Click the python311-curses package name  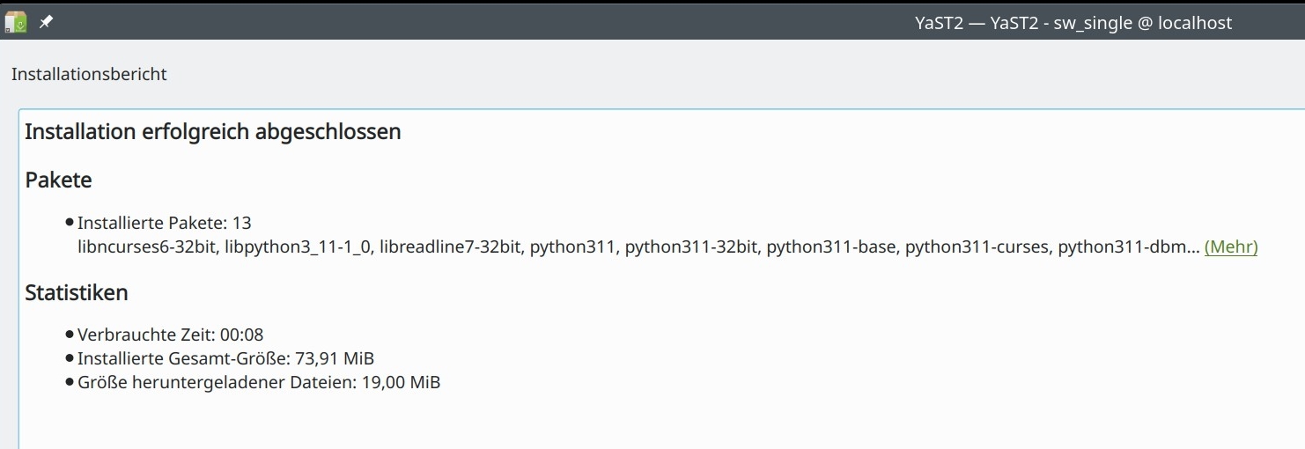coord(977,247)
